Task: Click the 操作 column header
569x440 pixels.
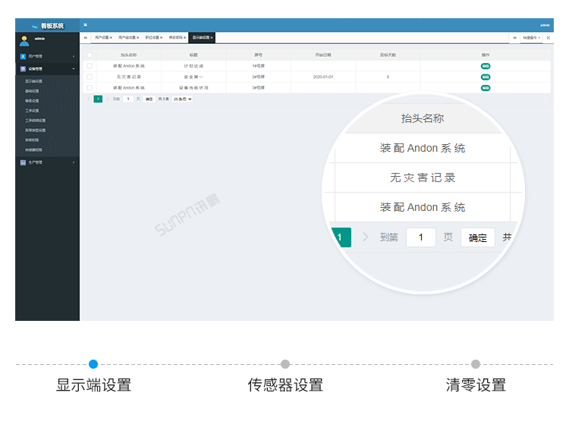Action: pos(486,55)
